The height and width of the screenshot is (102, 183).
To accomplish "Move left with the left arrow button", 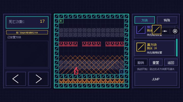I will click(x=16, y=79).
